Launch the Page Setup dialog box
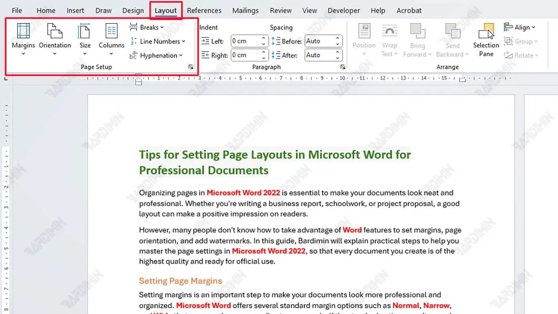 pyautogui.click(x=191, y=67)
